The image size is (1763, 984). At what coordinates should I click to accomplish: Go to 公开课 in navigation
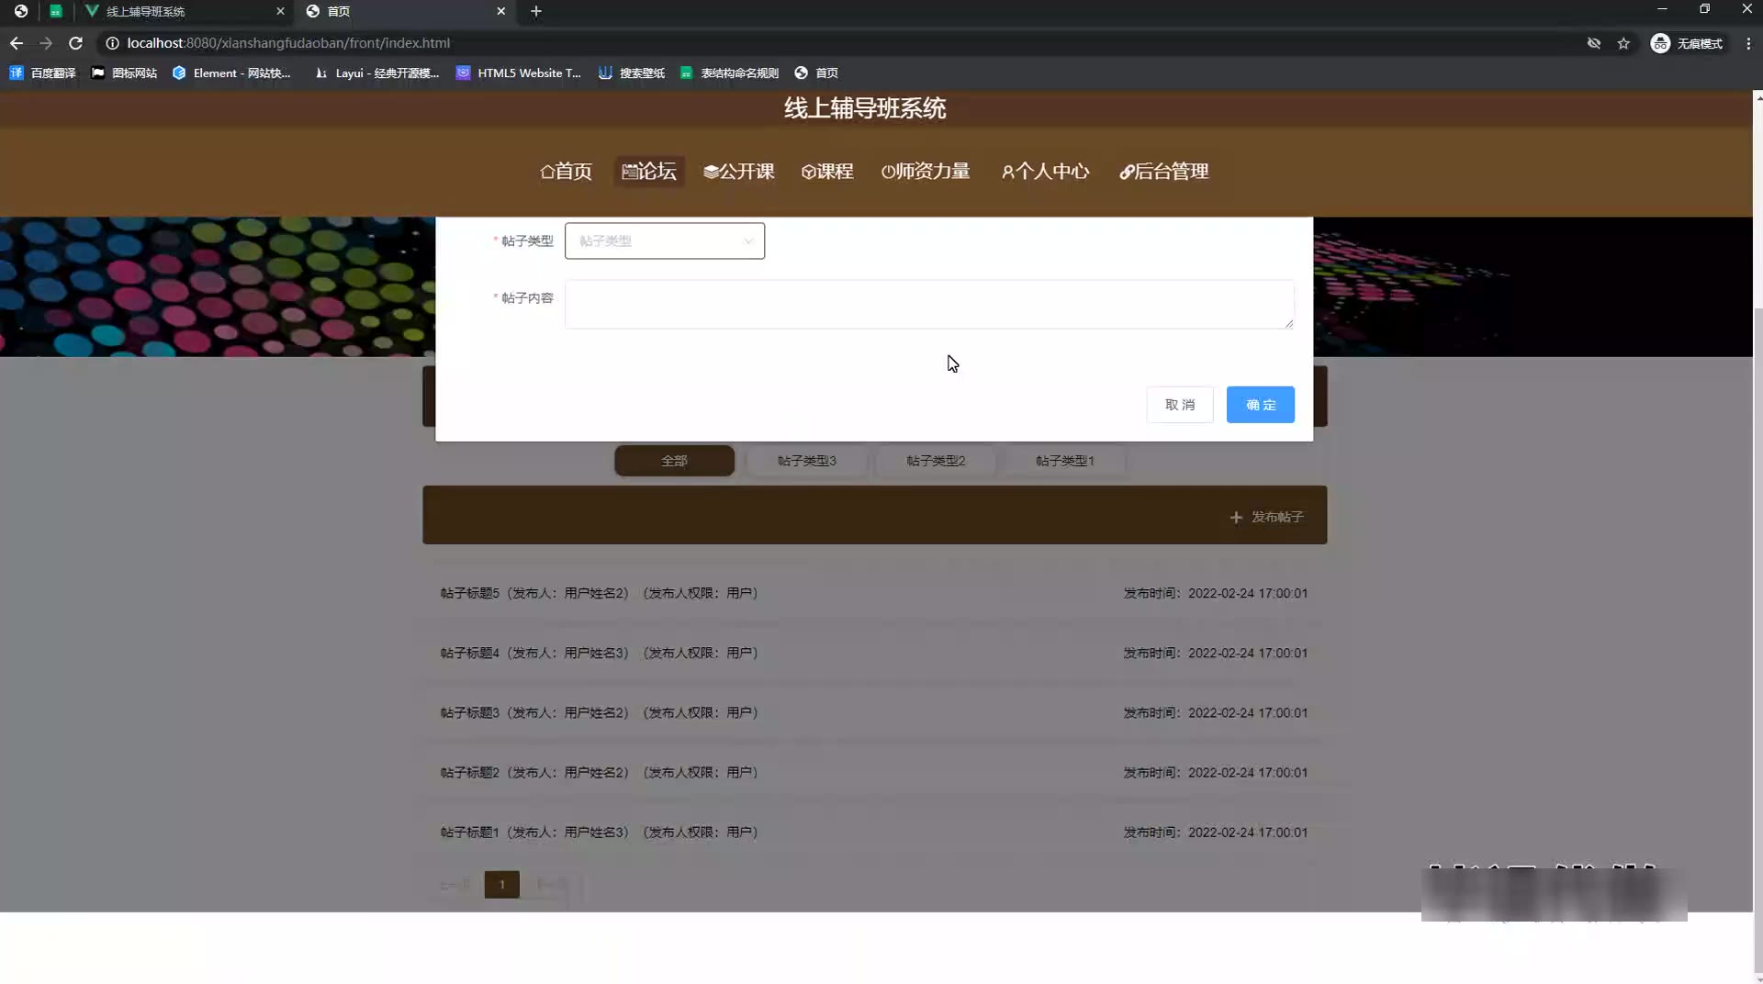[x=739, y=172]
